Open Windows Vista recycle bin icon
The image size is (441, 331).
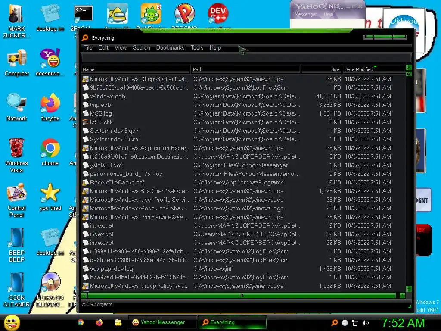click(16, 155)
